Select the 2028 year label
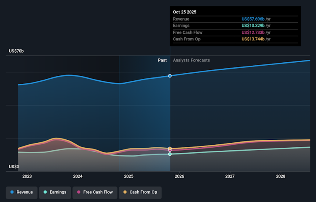The image size is (316, 202). (281, 176)
